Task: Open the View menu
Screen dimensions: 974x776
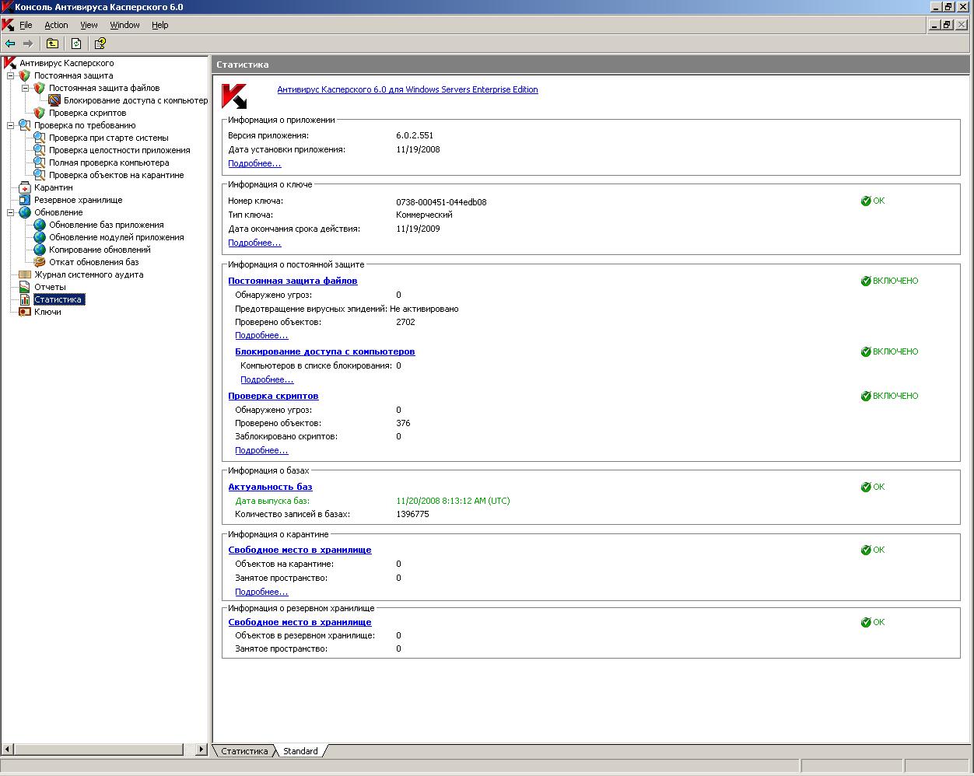Action: coord(89,25)
